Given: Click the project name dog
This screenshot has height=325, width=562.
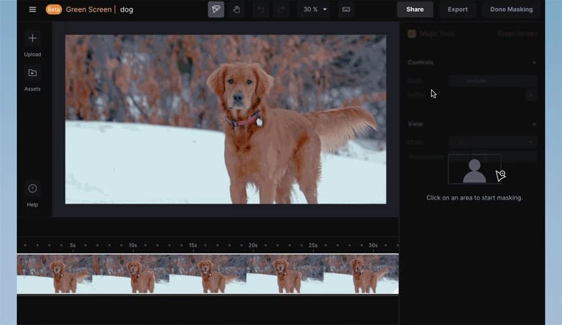Looking at the screenshot, I should coord(126,9).
